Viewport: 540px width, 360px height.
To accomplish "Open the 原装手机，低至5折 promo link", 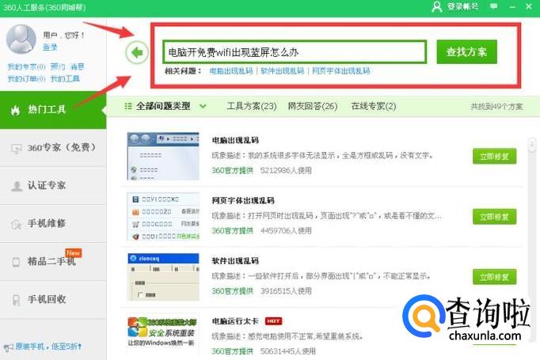I will click(x=48, y=347).
